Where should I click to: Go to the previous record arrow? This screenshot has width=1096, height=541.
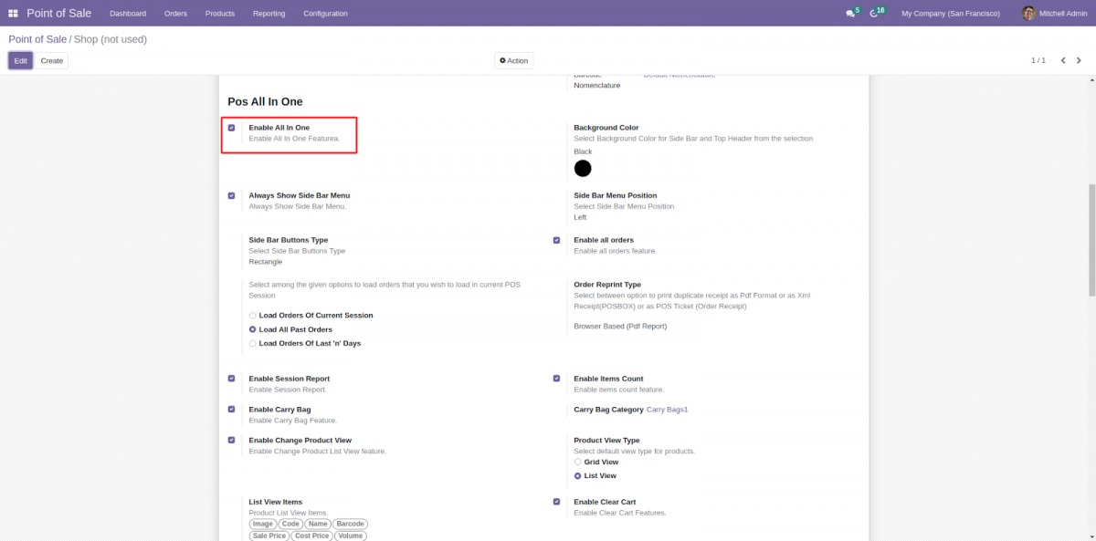click(1063, 60)
